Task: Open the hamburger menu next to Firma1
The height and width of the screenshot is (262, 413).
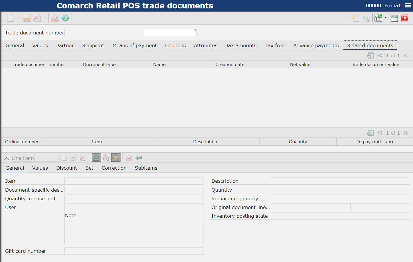Action: (408, 6)
